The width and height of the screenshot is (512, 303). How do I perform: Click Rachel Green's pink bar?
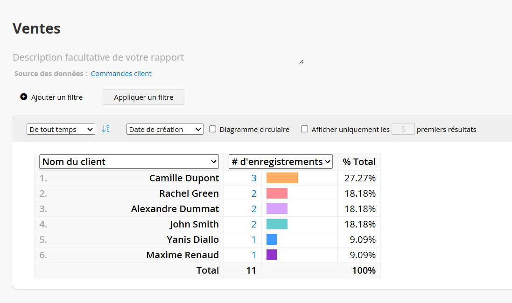[277, 193]
